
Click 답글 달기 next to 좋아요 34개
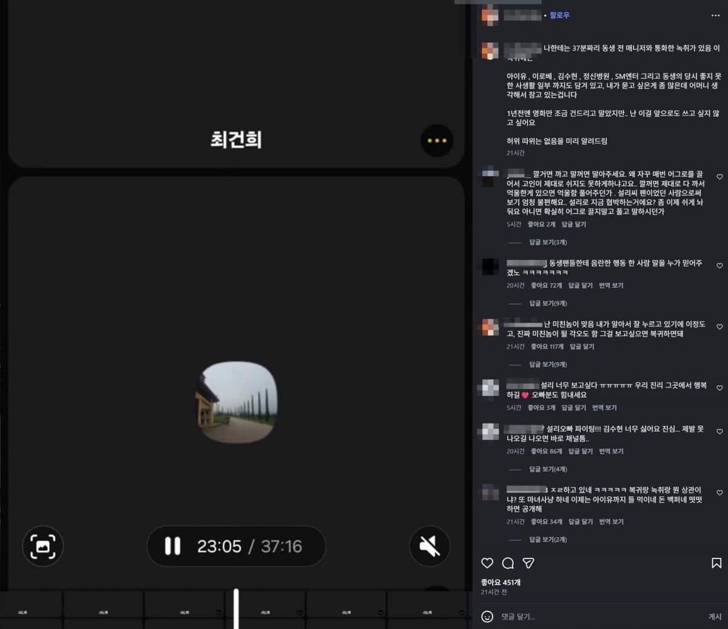(x=581, y=522)
